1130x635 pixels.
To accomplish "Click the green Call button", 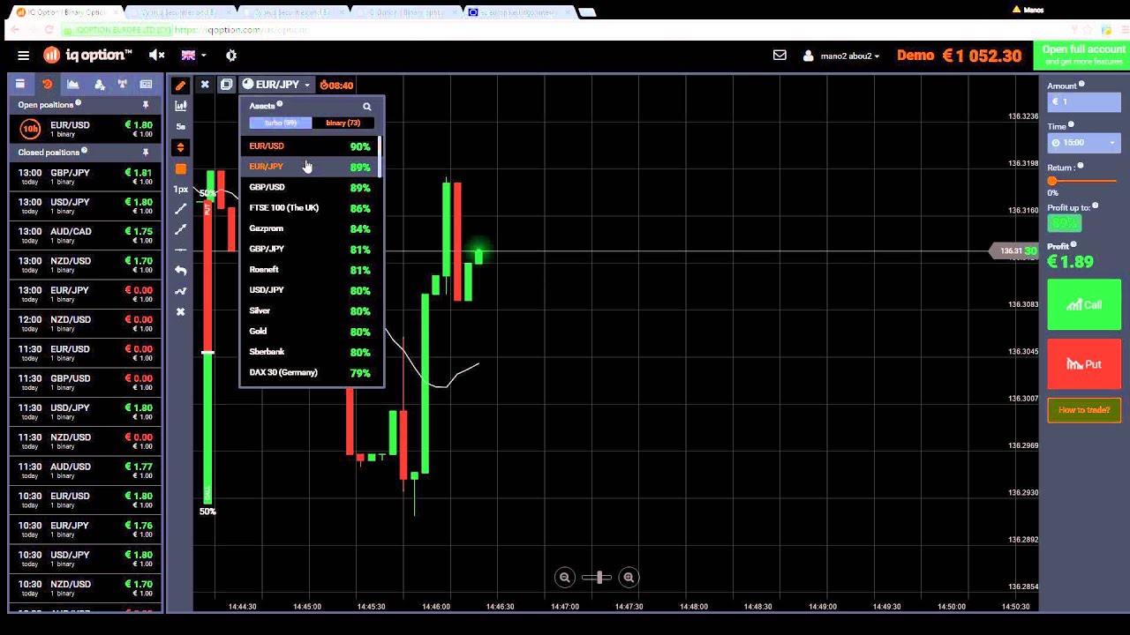I will pyautogui.click(x=1084, y=305).
